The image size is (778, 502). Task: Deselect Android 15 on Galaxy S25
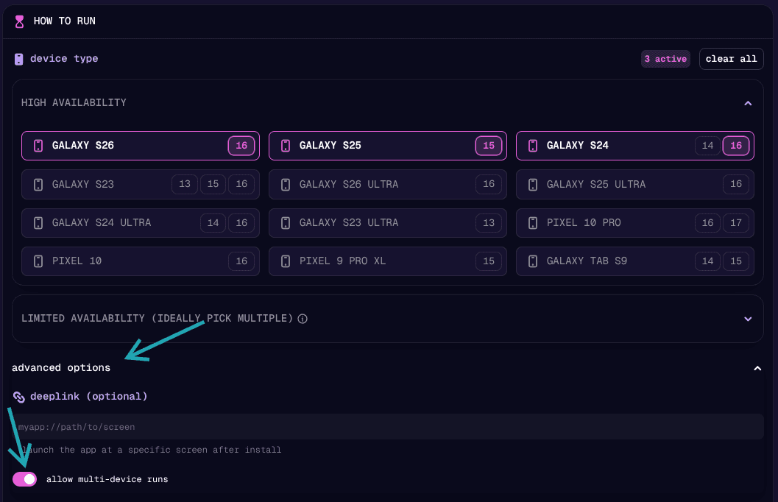(489, 145)
